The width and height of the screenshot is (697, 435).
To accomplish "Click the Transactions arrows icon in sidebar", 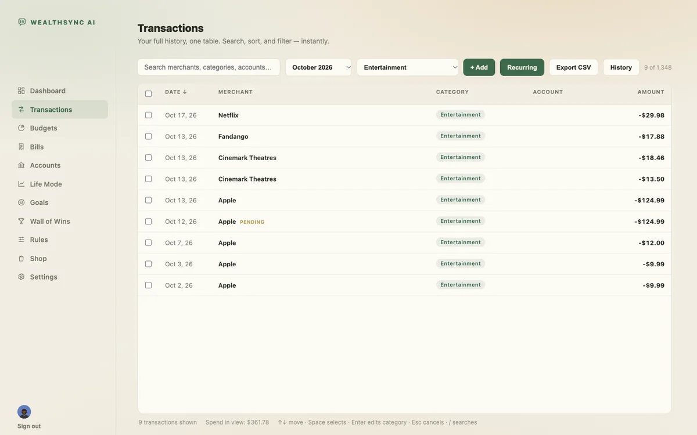I will click(21, 110).
